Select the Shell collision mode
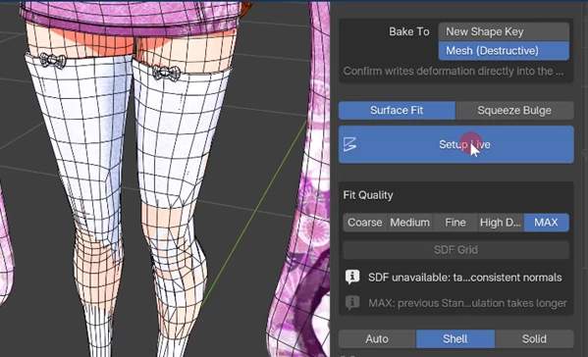This screenshot has height=357, width=588. tap(455, 339)
